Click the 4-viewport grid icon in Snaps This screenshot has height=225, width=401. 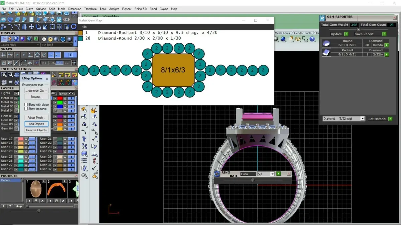(x=4, y=63)
